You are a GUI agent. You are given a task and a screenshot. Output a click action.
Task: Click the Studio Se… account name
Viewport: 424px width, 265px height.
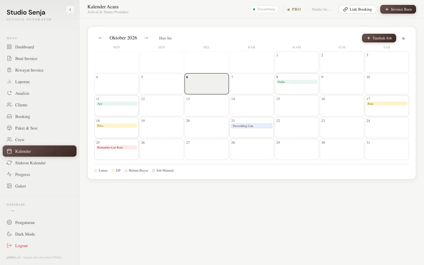click(x=321, y=9)
